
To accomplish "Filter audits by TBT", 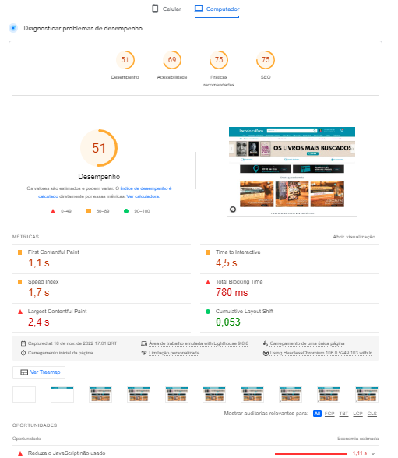I will pyautogui.click(x=343, y=414).
